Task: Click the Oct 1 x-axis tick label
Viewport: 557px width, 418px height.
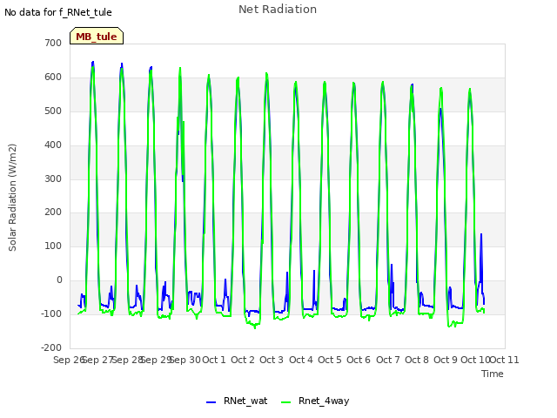Action: [x=214, y=360]
